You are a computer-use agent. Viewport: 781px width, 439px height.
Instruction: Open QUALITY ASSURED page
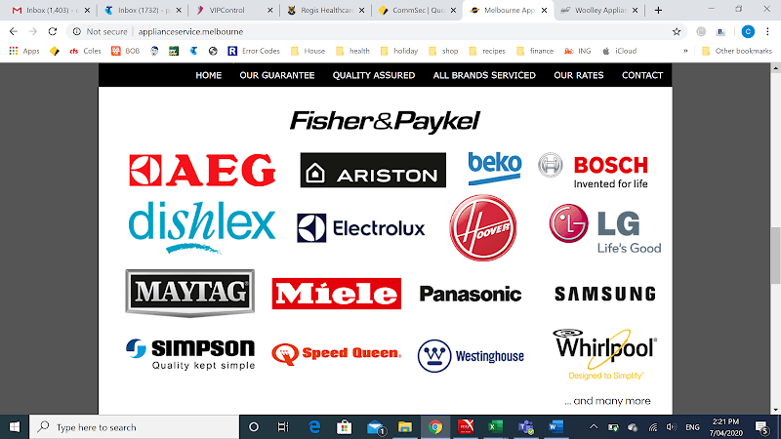tap(374, 75)
